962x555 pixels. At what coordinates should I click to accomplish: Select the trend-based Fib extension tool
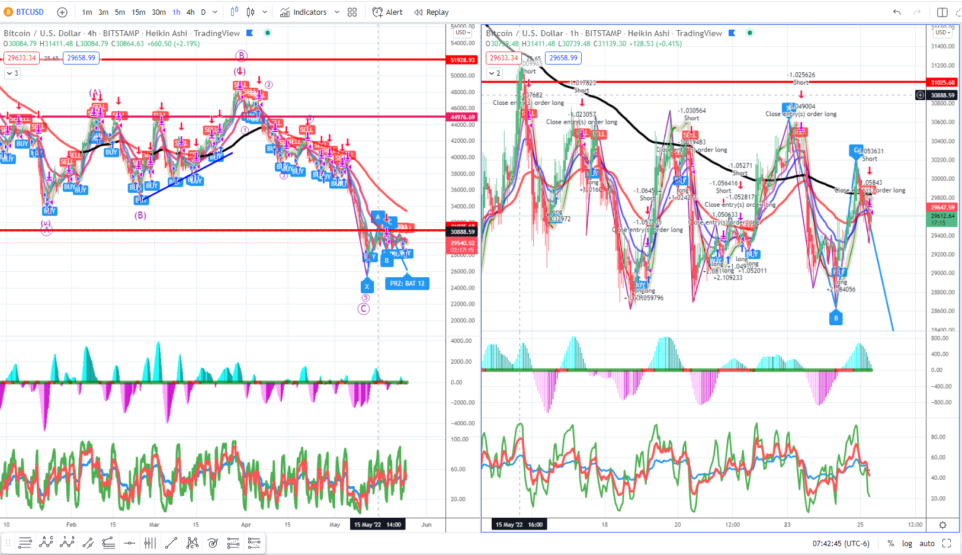(108, 543)
